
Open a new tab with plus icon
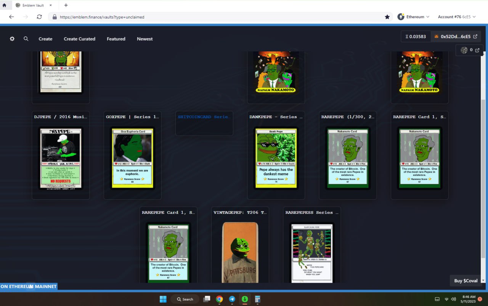(x=66, y=5)
